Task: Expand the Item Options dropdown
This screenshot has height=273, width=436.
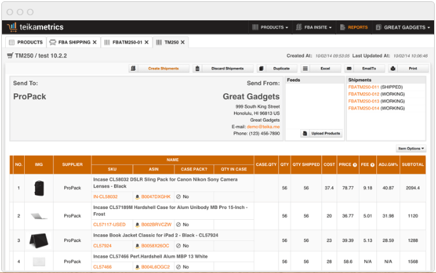Action: pos(411,148)
